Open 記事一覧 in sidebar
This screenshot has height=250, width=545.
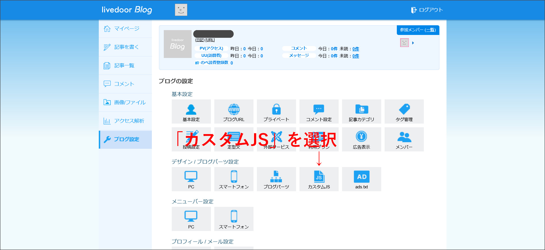[125, 66]
